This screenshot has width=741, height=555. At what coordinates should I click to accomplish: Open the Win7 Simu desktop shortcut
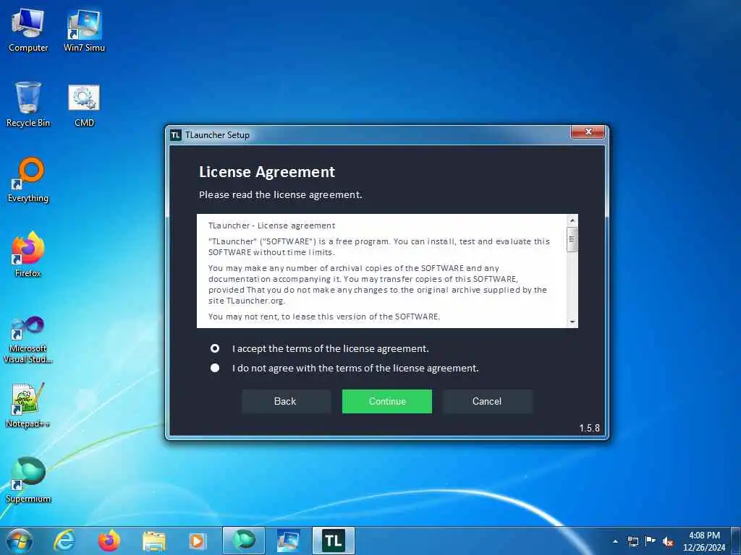click(x=84, y=30)
